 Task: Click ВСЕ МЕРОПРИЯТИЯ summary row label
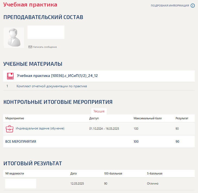point(21,142)
